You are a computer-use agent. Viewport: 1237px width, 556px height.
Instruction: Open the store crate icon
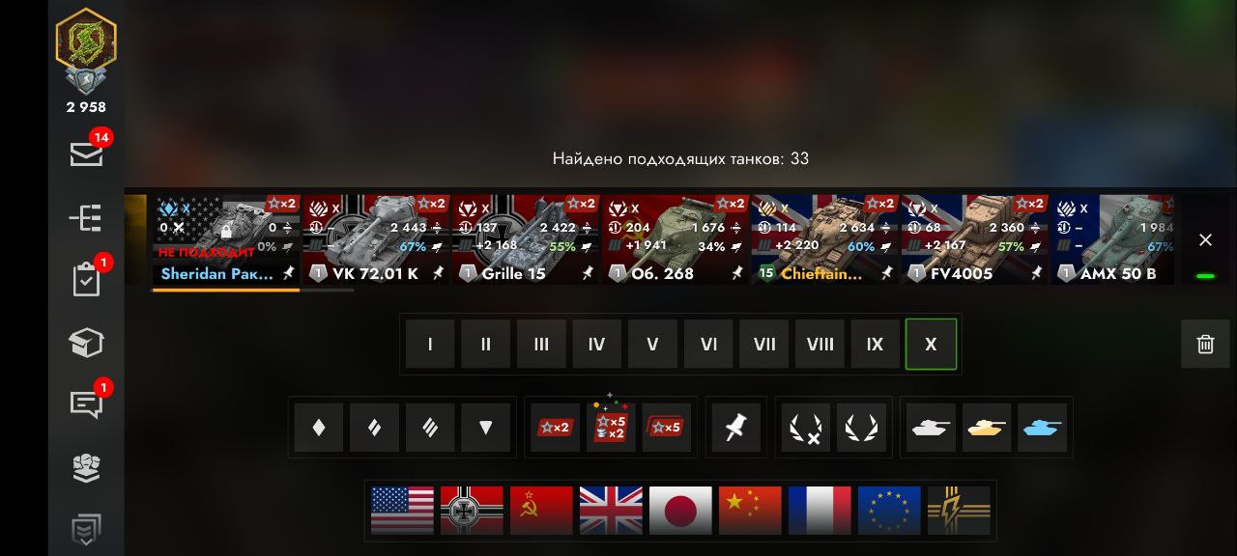click(x=86, y=343)
